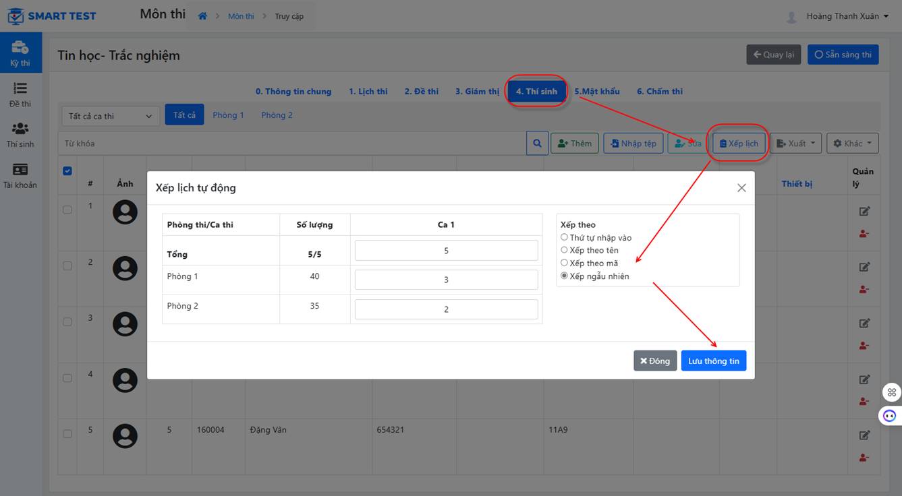The height and width of the screenshot is (496, 902).
Task: Click the Phòng 1 Ca 1 quantity field
Action: coord(447,280)
